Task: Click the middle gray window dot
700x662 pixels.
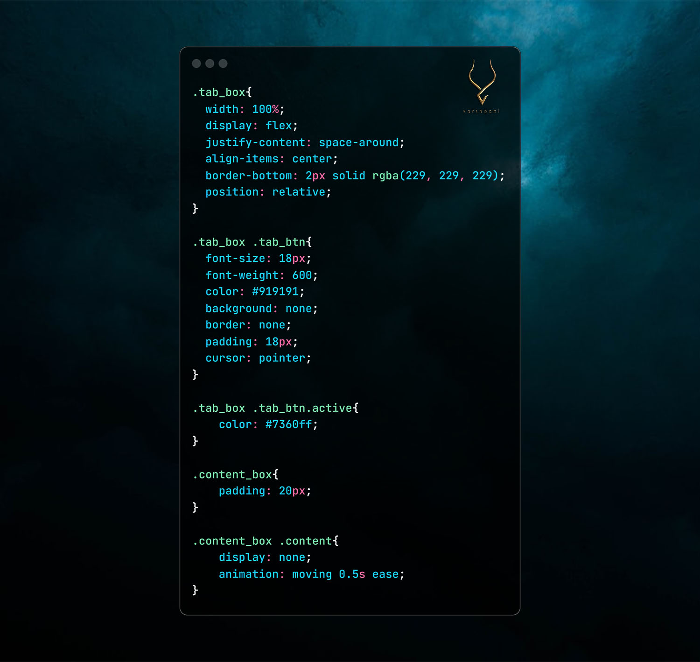Action: 210,63
